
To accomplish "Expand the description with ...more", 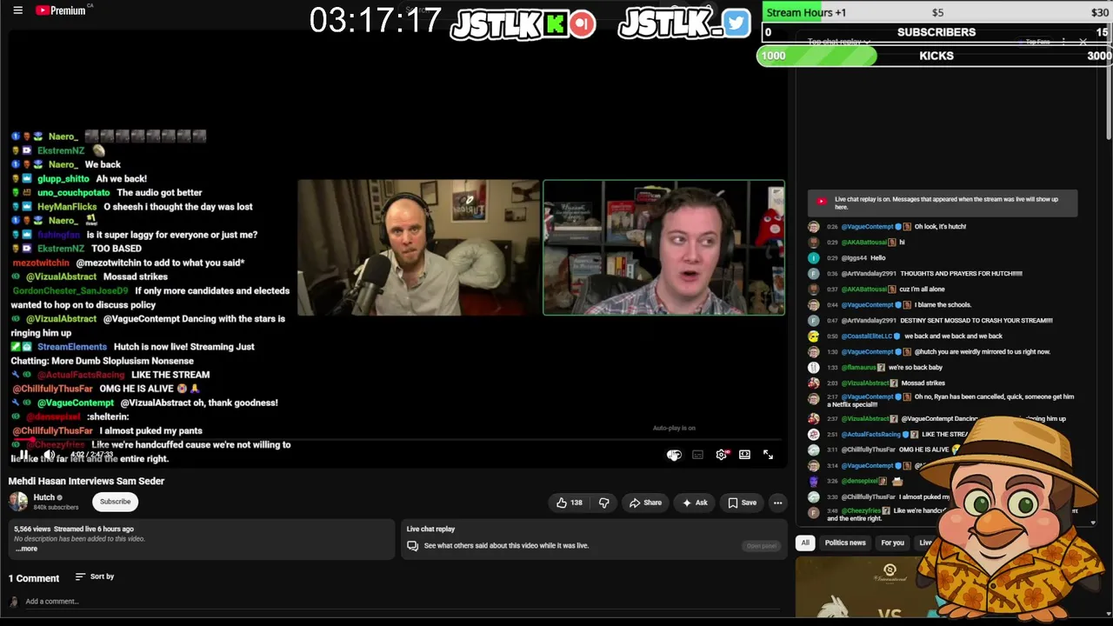I will click(26, 549).
